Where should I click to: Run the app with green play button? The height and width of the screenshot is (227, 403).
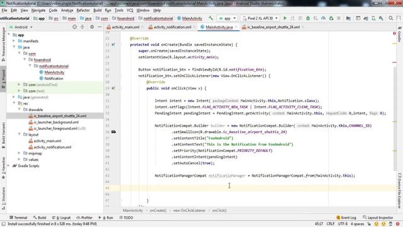tap(285, 18)
